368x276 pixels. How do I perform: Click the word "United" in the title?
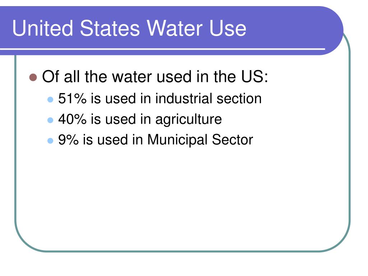pyautogui.click(x=43, y=28)
